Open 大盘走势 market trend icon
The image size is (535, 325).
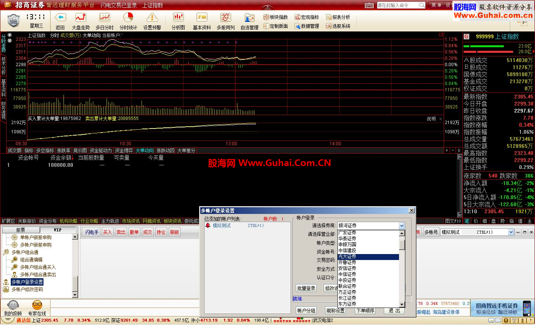pyautogui.click(x=81, y=17)
